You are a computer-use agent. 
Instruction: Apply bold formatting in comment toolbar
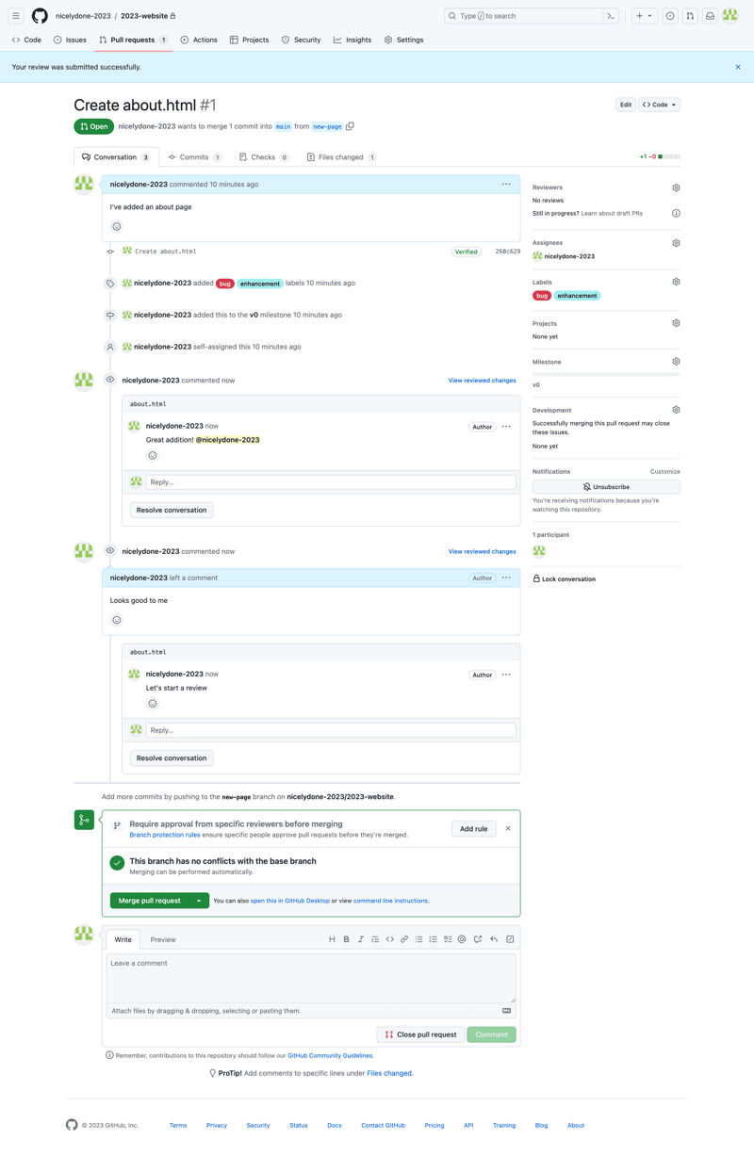tap(347, 938)
